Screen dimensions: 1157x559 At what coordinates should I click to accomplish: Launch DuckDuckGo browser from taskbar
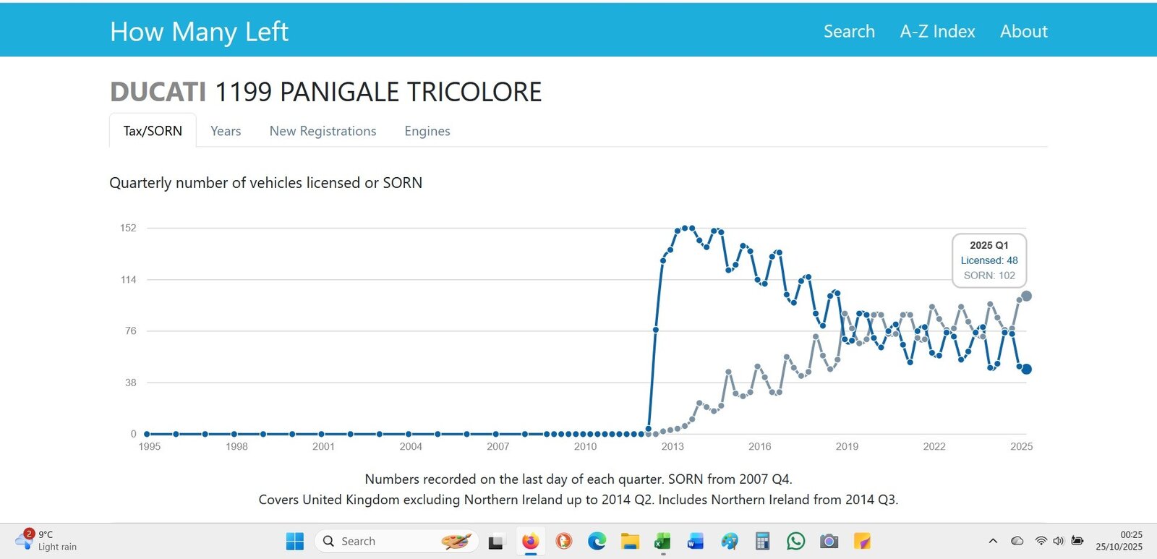point(564,541)
